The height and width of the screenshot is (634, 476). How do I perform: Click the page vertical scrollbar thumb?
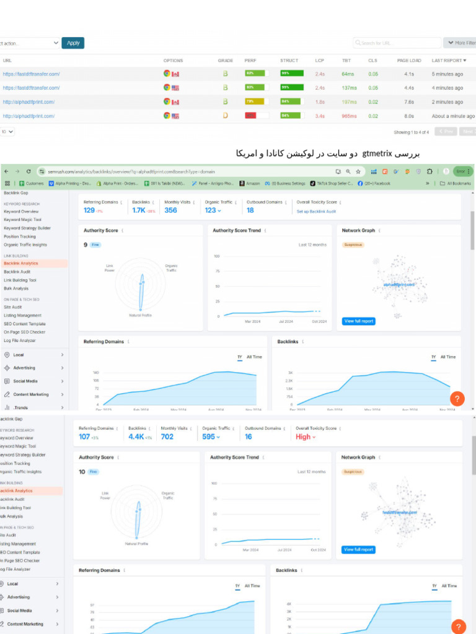click(x=473, y=230)
